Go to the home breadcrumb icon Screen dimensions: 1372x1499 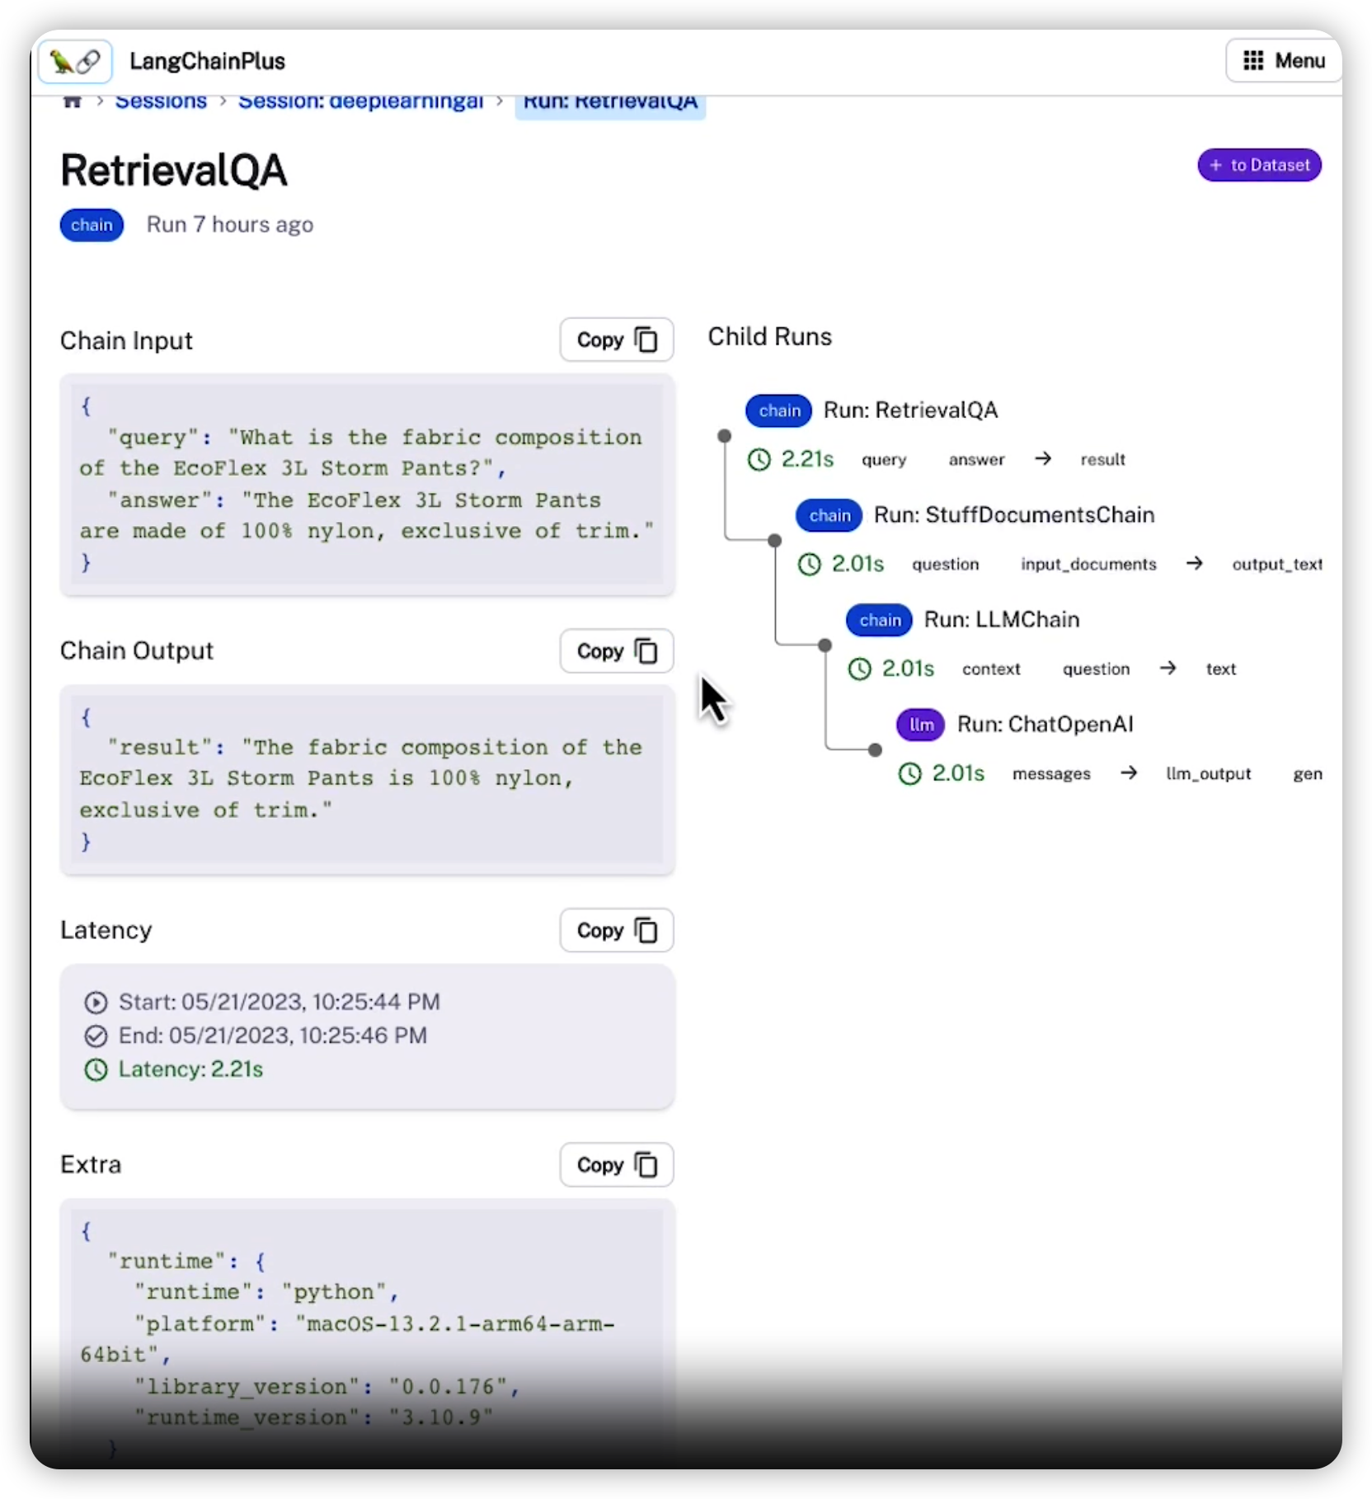click(x=73, y=101)
